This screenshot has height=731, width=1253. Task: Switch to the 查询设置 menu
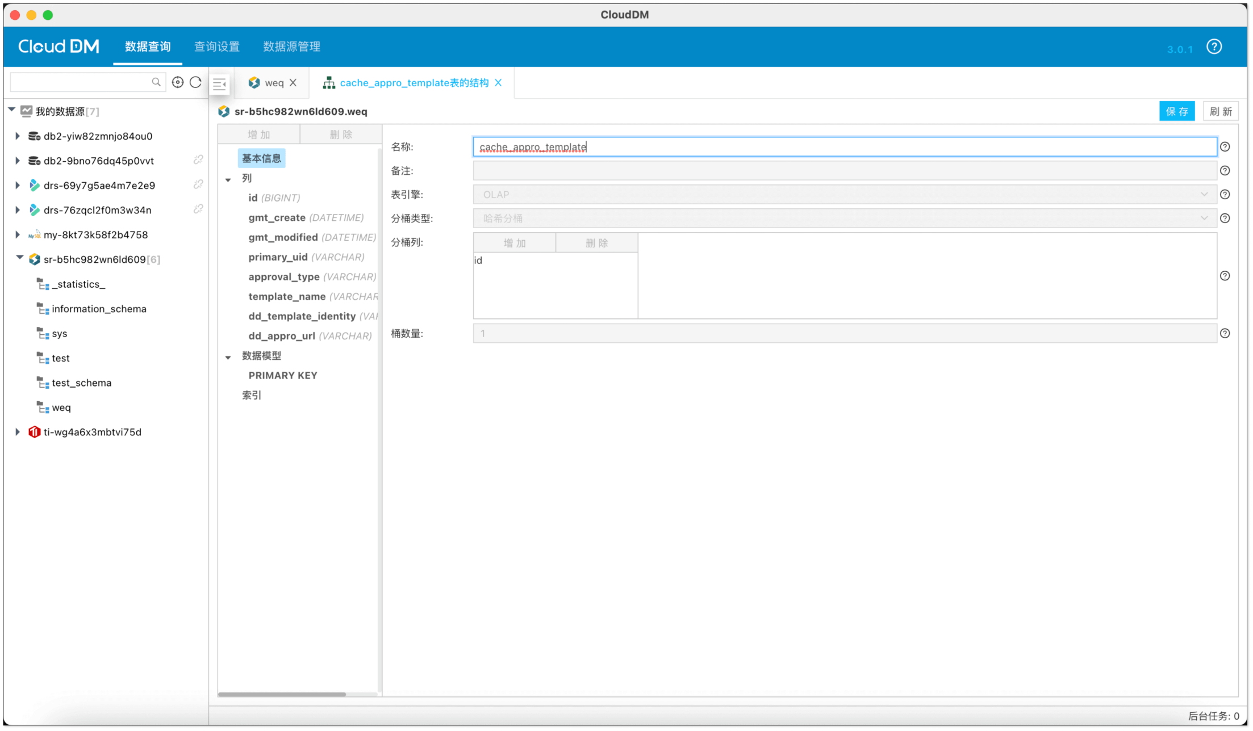tap(217, 47)
